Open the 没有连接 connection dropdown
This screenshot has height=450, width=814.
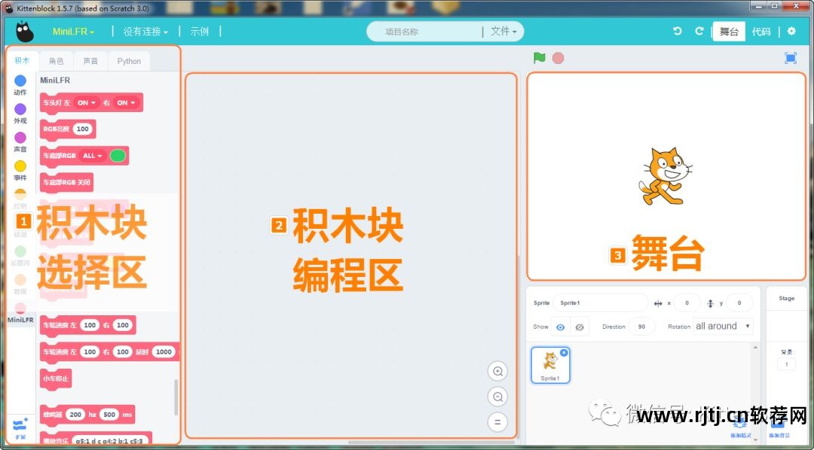145,32
